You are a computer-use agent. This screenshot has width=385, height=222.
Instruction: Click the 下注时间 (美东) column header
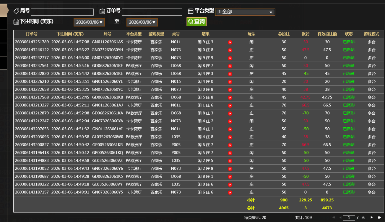click(x=70, y=34)
